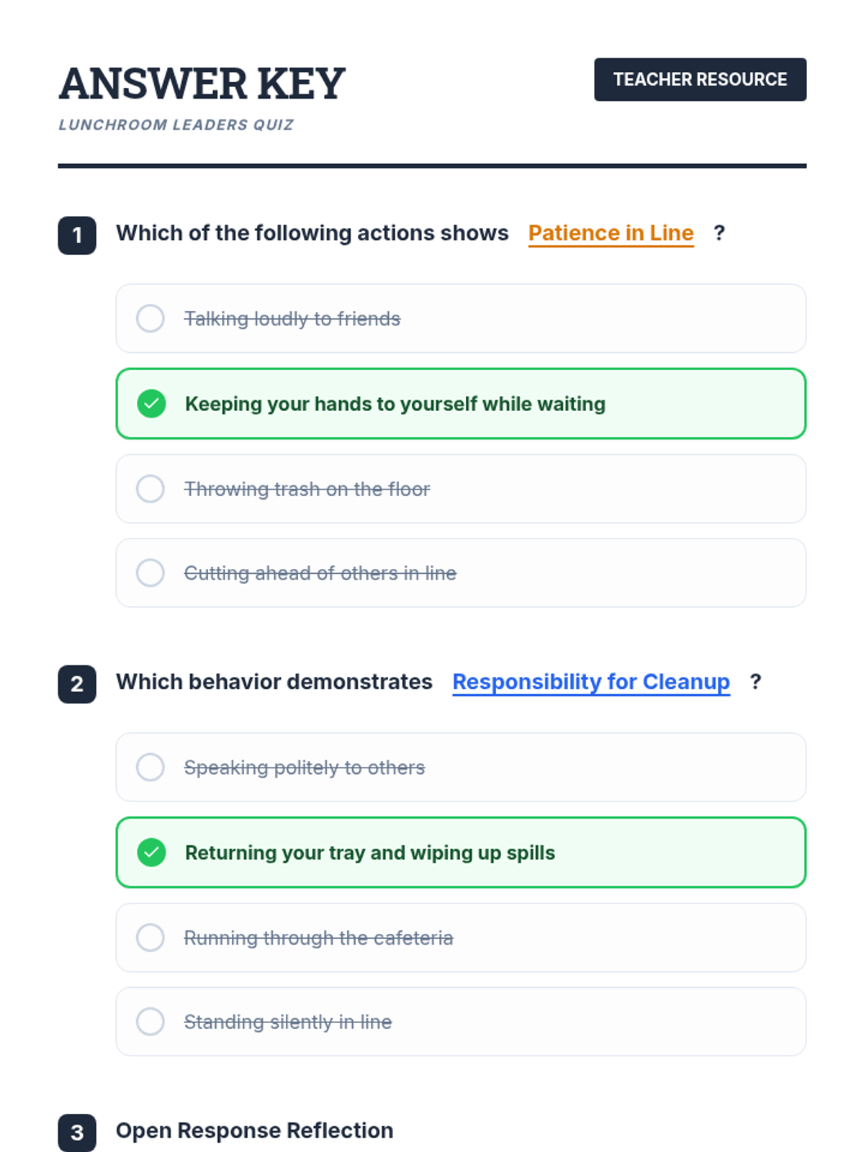Click the question 1 number badge
Viewport: 864px width, 1152px height.
(77, 235)
